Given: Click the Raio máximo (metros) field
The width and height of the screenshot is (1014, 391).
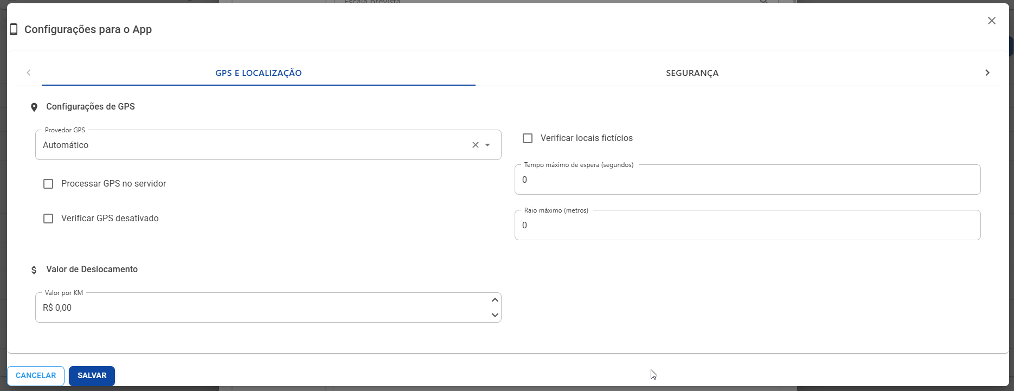Looking at the screenshot, I should point(747,226).
